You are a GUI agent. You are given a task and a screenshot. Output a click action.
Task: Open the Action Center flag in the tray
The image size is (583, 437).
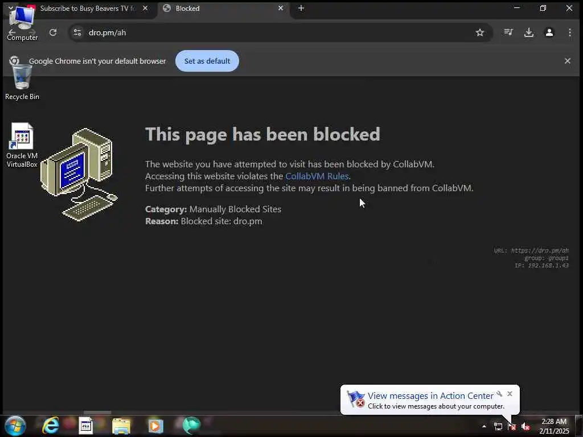pos(512,427)
